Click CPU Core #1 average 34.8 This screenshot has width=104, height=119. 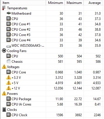point(98,24)
